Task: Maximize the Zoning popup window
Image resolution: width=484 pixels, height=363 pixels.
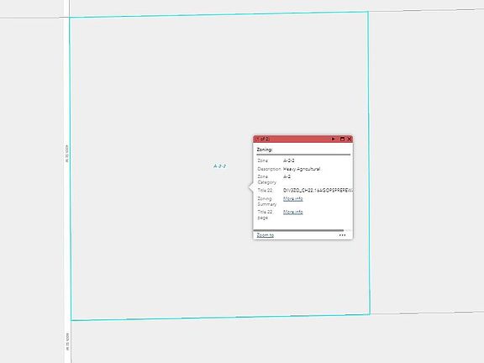Action: [x=342, y=139]
